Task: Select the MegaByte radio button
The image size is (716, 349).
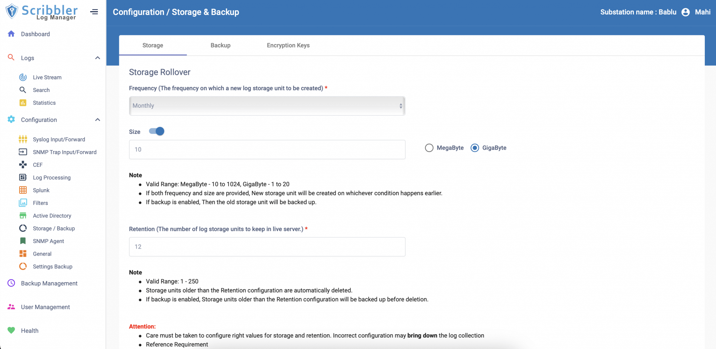Action: tap(429, 148)
